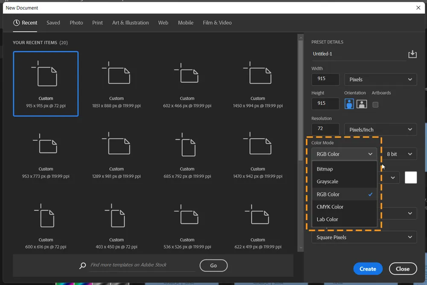Click the Create button
Viewport: 427px width, 285px height.
(x=368, y=268)
